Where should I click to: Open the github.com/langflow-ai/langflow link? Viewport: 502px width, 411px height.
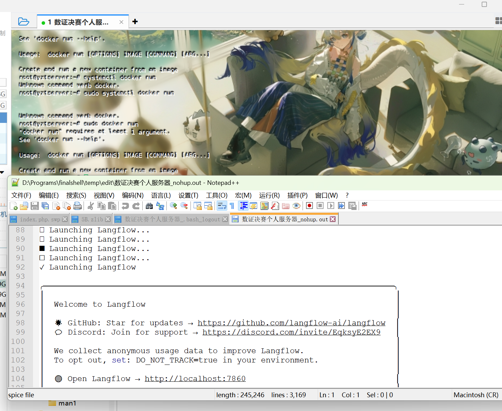click(x=292, y=323)
